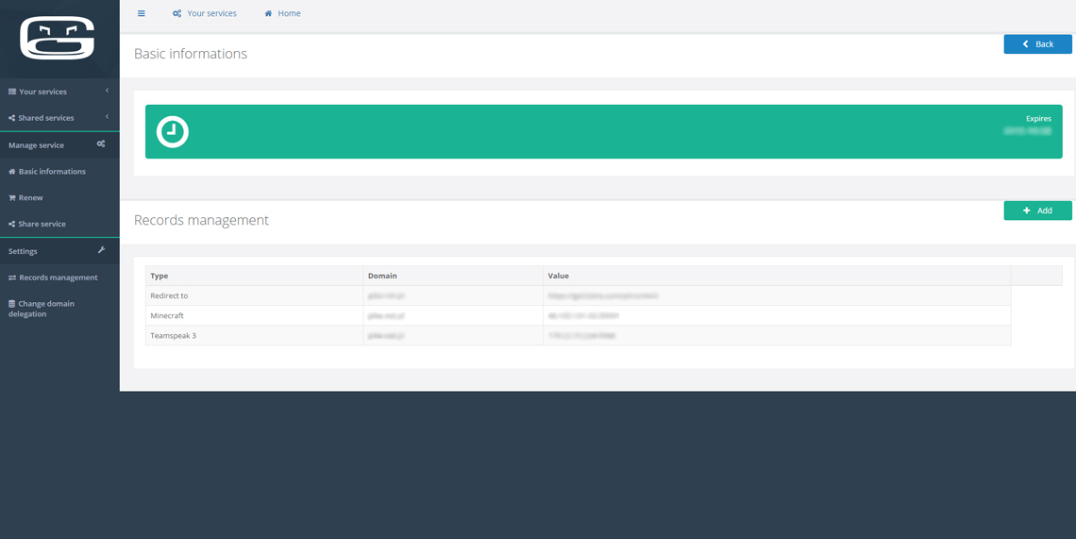Click the blue Back button
1076x539 pixels.
tap(1037, 44)
